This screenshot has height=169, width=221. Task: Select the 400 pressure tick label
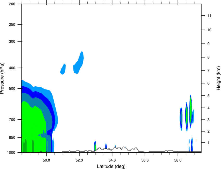[12, 68]
